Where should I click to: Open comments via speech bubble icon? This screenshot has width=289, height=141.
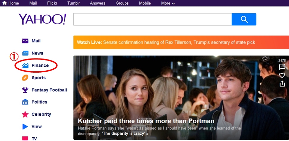(282, 67)
